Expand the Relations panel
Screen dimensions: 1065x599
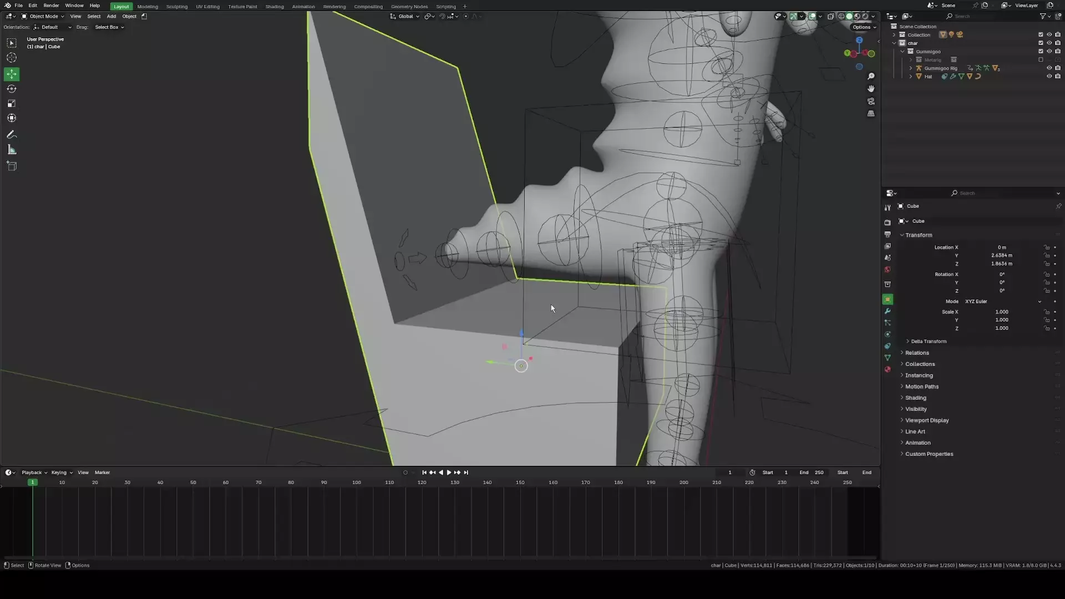[917, 353]
